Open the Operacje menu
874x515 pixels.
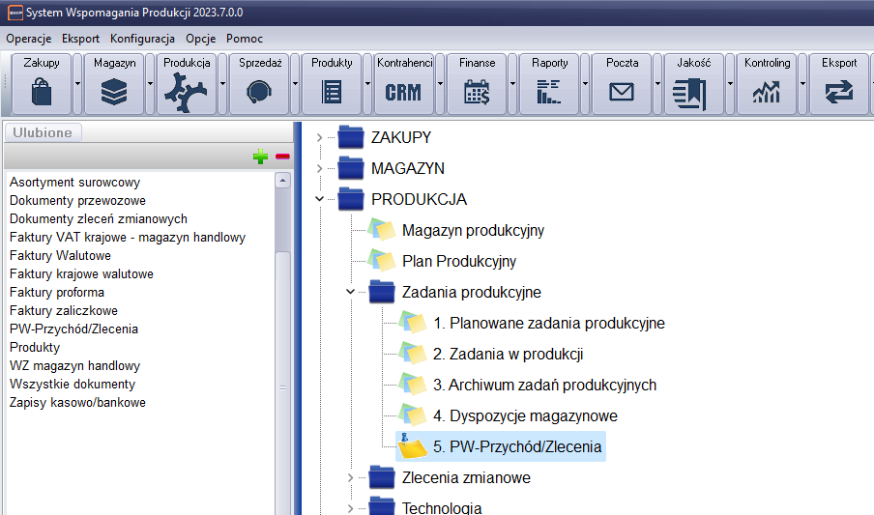(x=29, y=39)
